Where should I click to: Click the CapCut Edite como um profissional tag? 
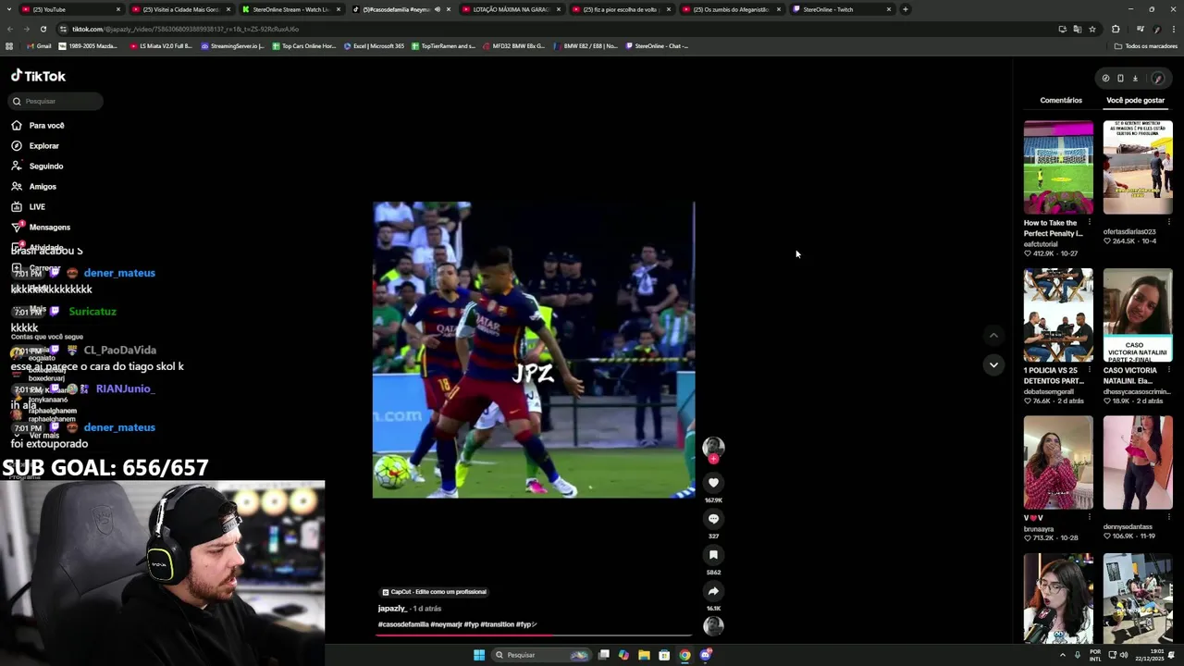click(434, 592)
